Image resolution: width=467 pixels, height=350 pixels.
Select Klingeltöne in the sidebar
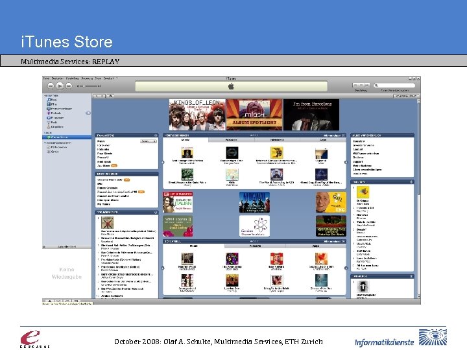pos(55,126)
